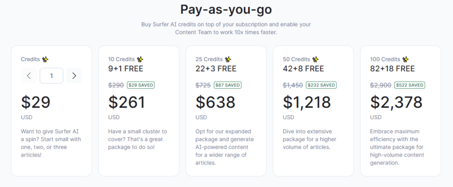Click the 9+1 FREE offer text
The height and width of the screenshot is (187, 453).
[126, 68]
